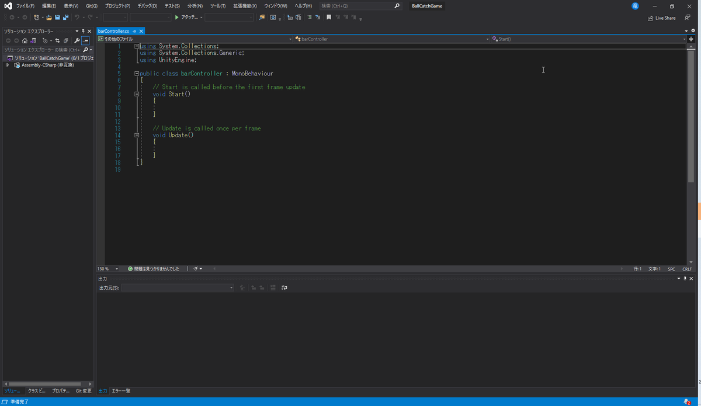701x406 pixels.
Task: Switch to the クラス ビュー bottom tab
Action: pyautogui.click(x=37, y=391)
